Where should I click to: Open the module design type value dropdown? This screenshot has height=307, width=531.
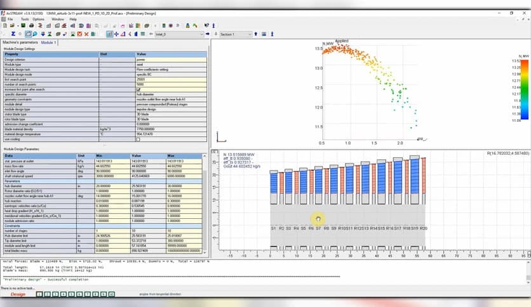pos(171,110)
